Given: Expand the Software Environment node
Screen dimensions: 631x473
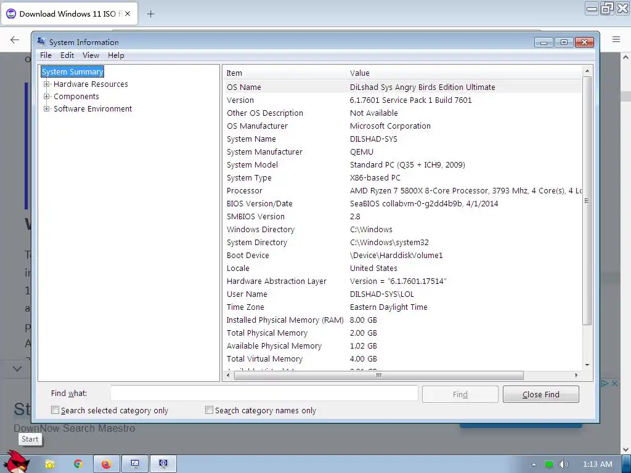Looking at the screenshot, I should 47,108.
